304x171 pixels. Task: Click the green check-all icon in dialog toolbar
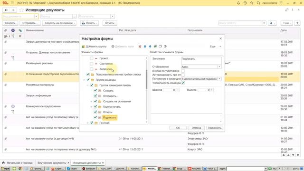[x=155, y=47]
